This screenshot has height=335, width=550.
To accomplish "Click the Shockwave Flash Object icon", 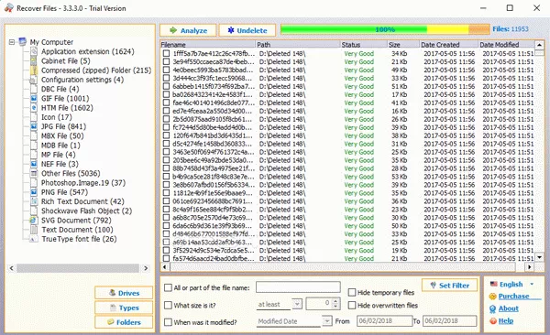I will [34, 211].
